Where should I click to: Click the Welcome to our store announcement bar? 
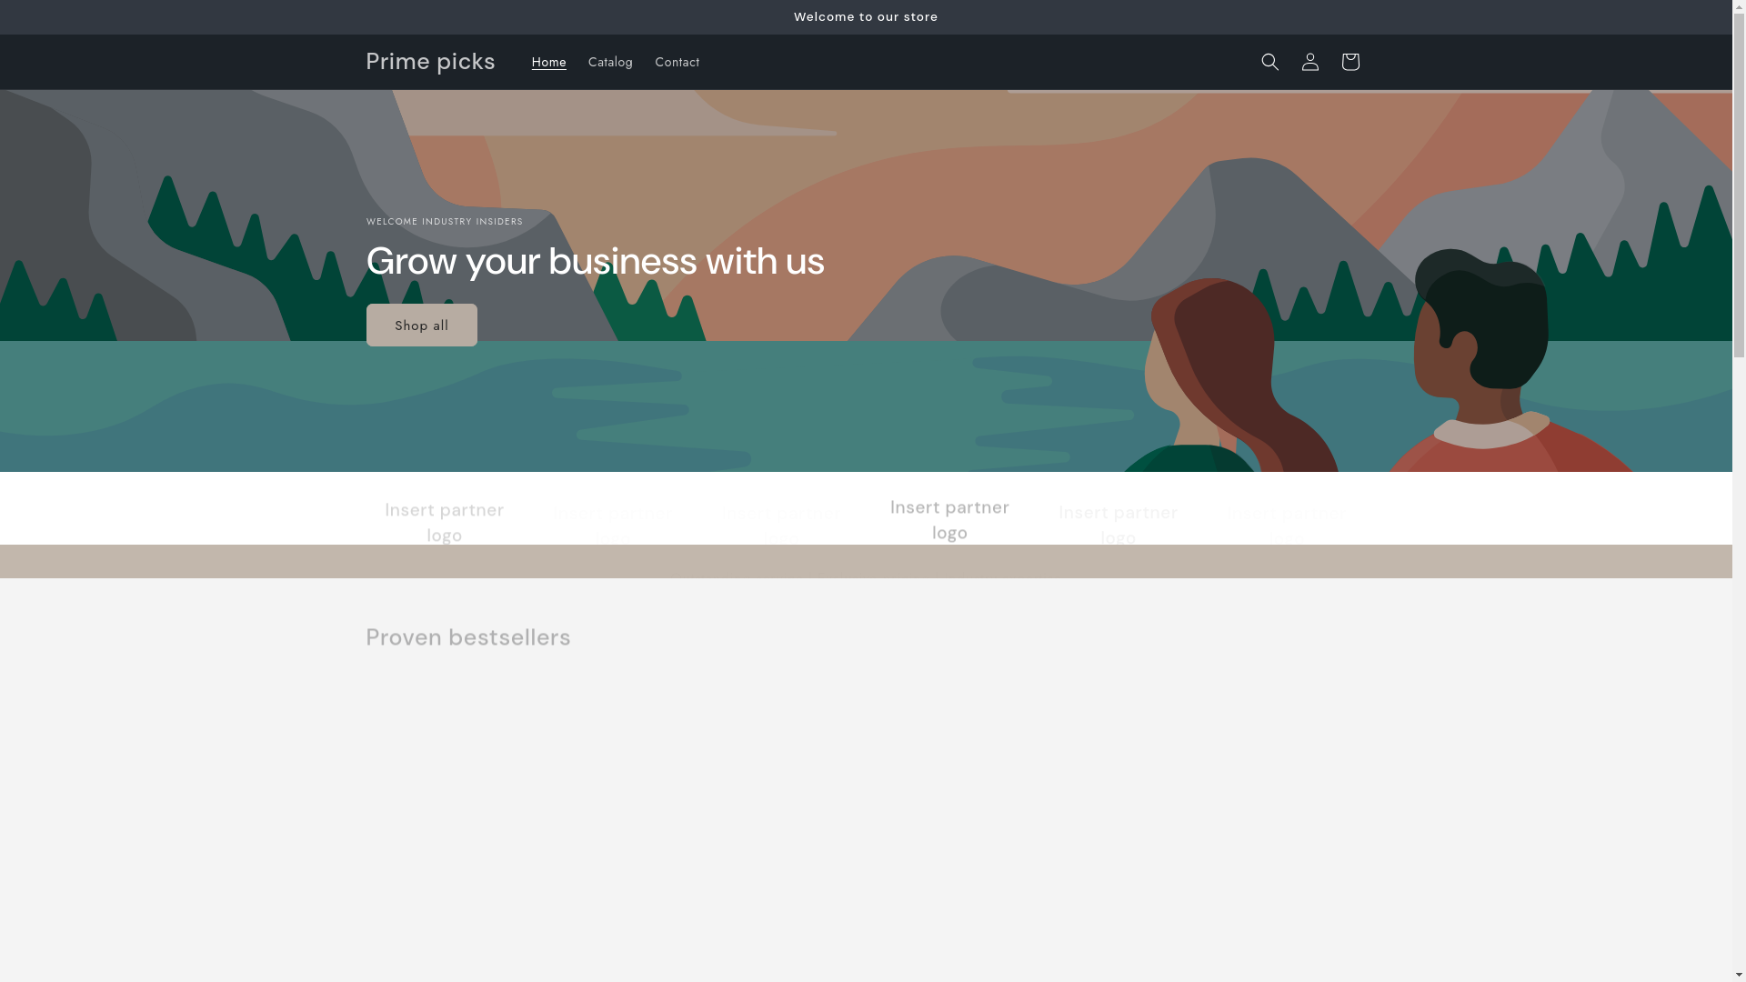pos(865,16)
